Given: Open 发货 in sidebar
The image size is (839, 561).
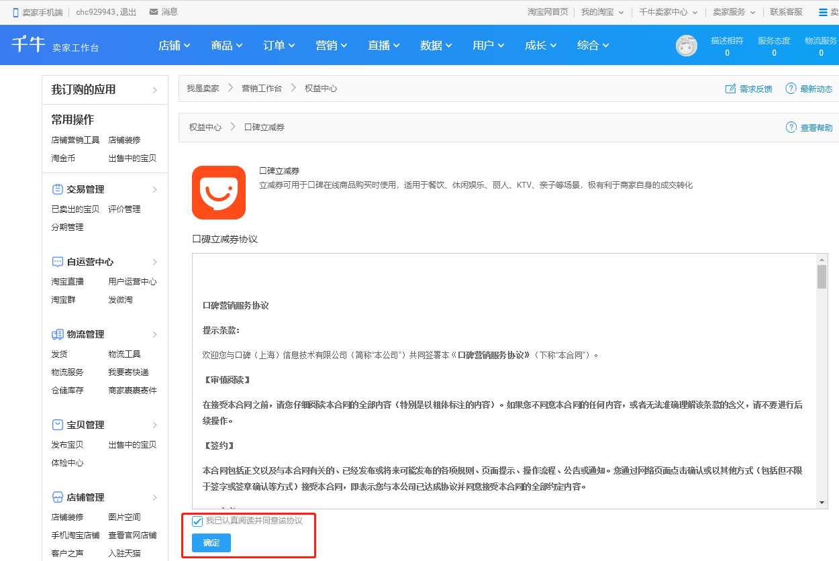Looking at the screenshot, I should click(59, 354).
